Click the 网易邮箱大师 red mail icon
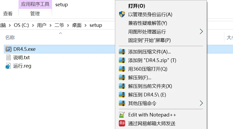This screenshot has height=129, width=233. [x=122, y=123]
